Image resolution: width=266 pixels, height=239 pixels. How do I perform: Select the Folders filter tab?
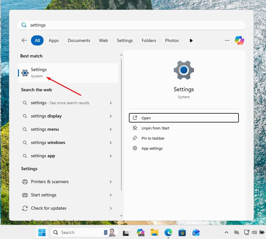pos(149,40)
